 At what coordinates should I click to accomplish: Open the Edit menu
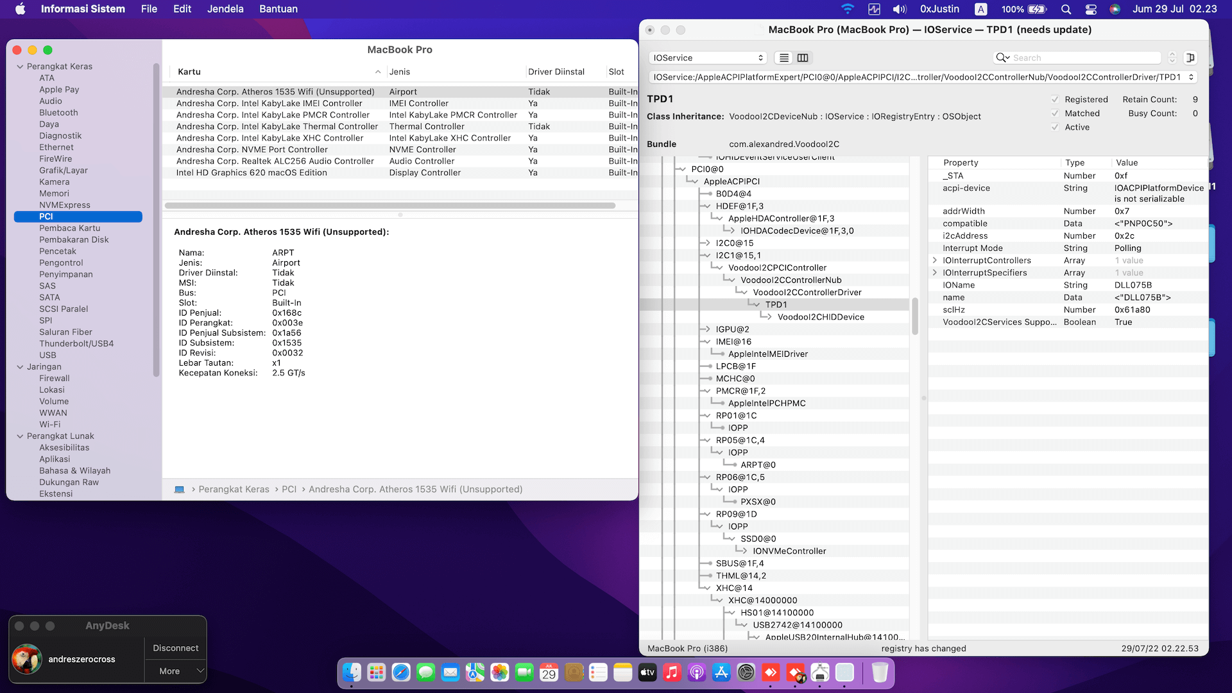pyautogui.click(x=182, y=9)
